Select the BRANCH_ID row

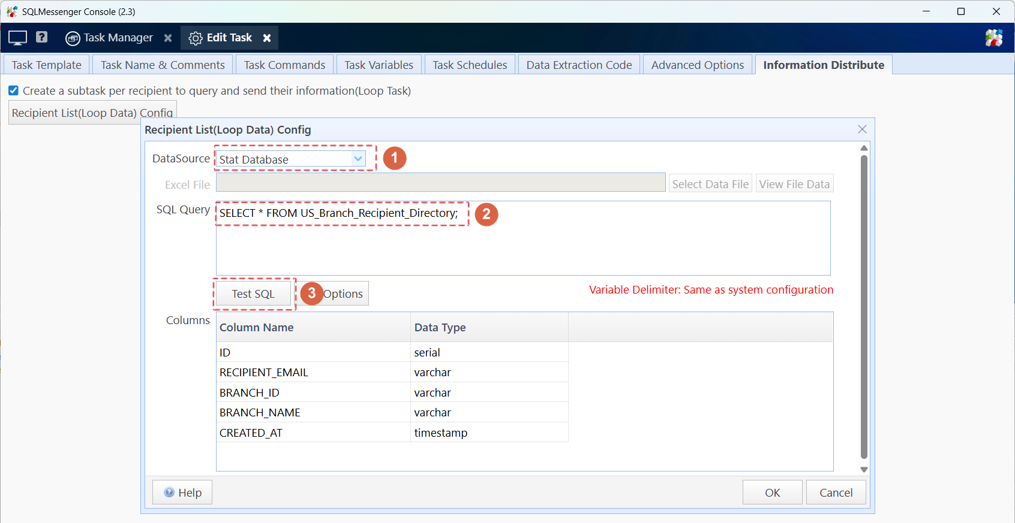tap(392, 392)
